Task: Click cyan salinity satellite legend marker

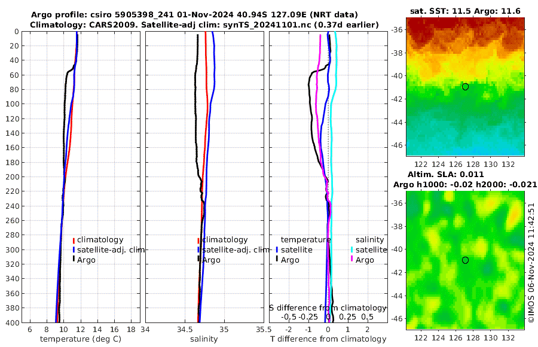Action: pyautogui.click(x=351, y=250)
